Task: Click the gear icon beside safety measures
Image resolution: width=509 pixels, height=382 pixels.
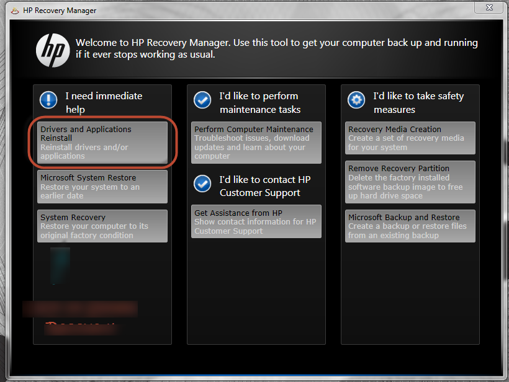Action: [x=356, y=100]
